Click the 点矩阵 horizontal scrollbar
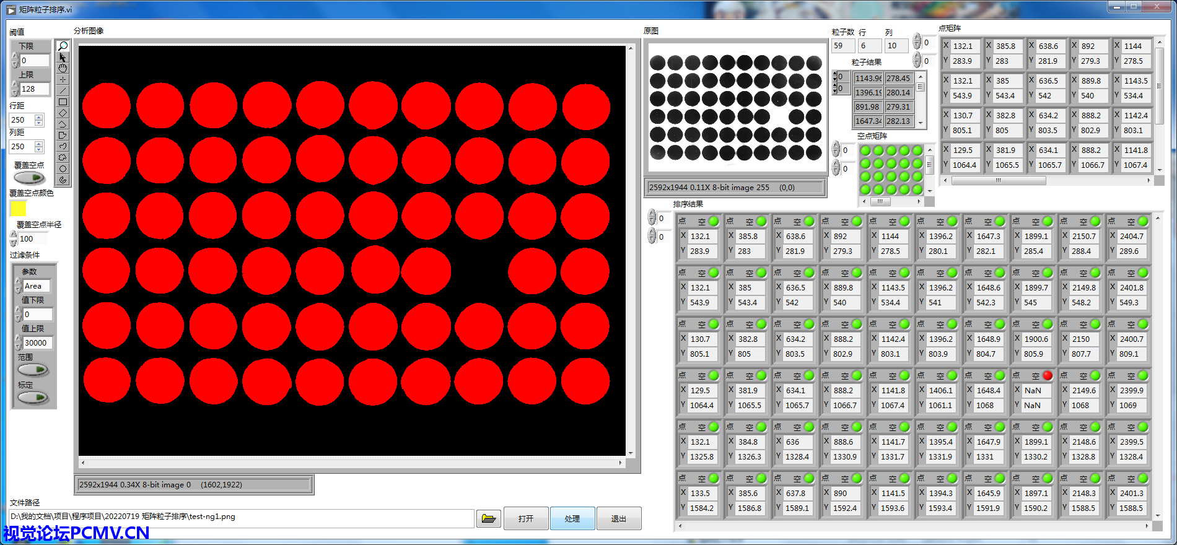 [x=1047, y=181]
